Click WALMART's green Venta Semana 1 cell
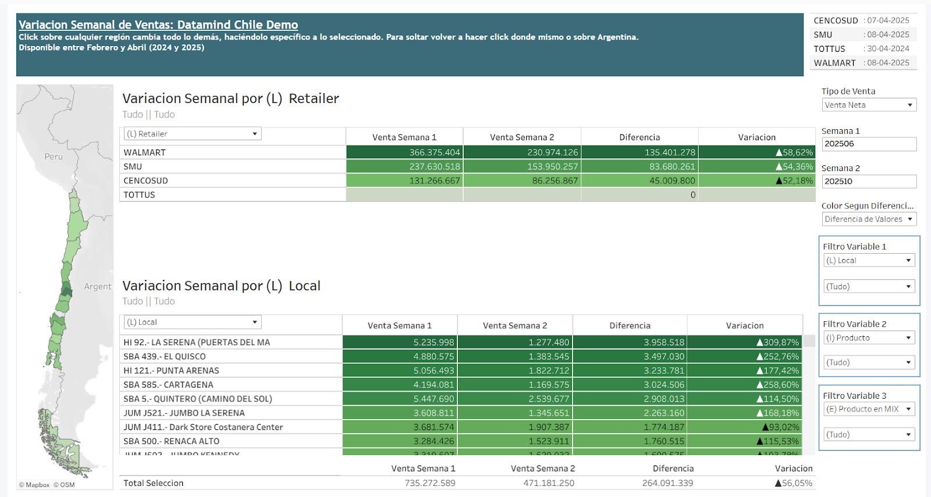 click(x=404, y=152)
